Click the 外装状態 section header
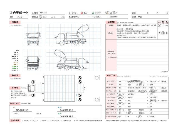The width and height of the screenshot is (178, 133). point(15,22)
